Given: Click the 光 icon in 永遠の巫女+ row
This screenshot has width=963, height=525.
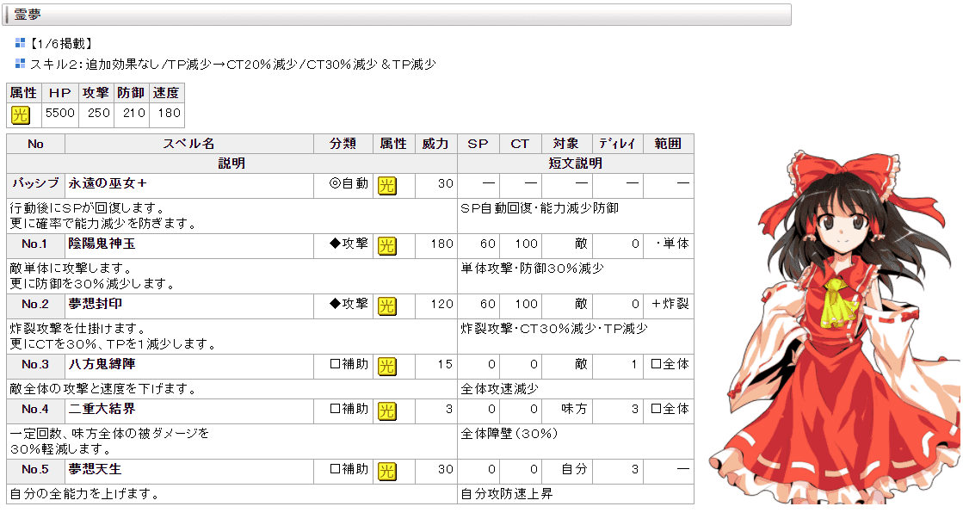Looking at the screenshot, I should pos(387,185).
